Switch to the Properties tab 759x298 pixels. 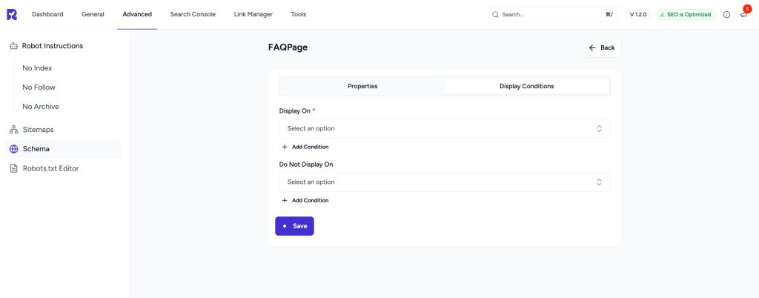click(362, 86)
